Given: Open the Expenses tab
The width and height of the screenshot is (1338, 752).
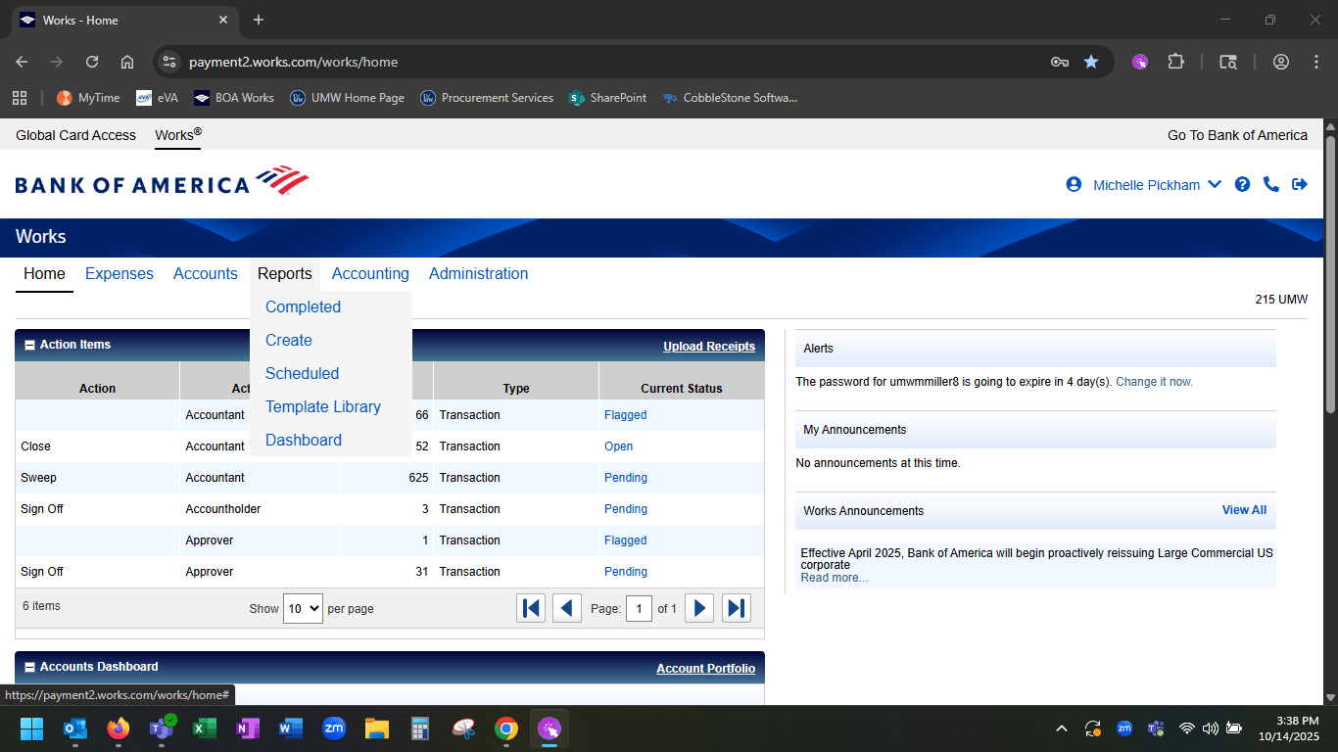Looking at the screenshot, I should pyautogui.click(x=119, y=274).
